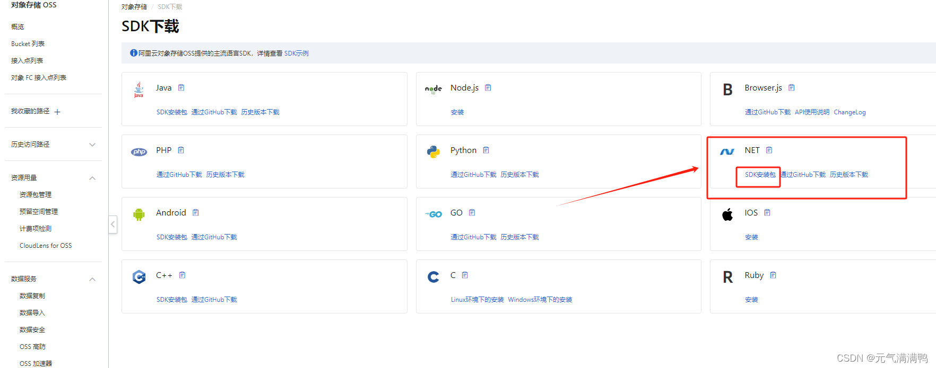Open PHP 通过GitHub下载 link
The height and width of the screenshot is (368, 936).
click(x=179, y=175)
